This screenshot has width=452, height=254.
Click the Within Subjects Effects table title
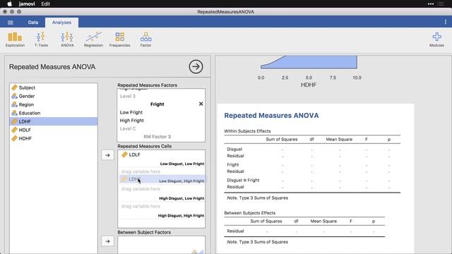click(247, 131)
